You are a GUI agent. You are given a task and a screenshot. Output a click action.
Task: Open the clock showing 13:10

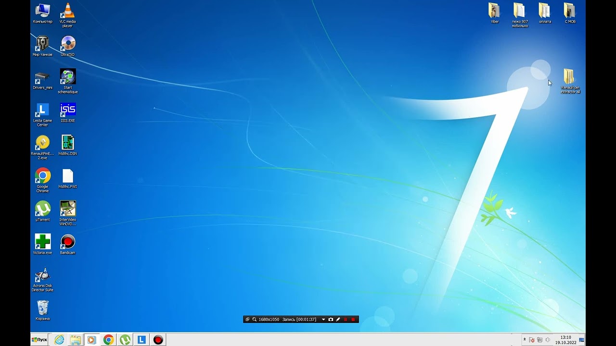[x=565, y=340]
